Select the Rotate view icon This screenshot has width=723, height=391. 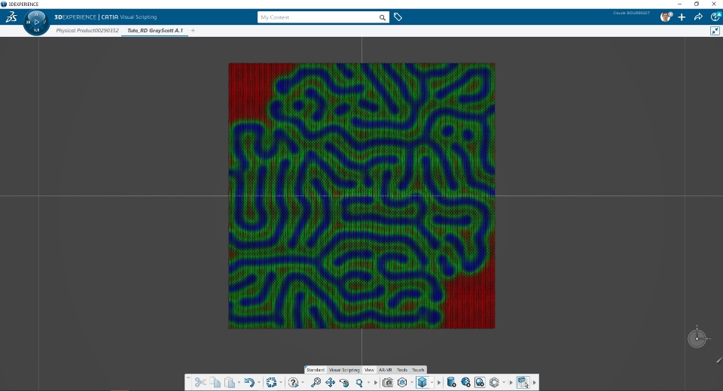click(344, 382)
